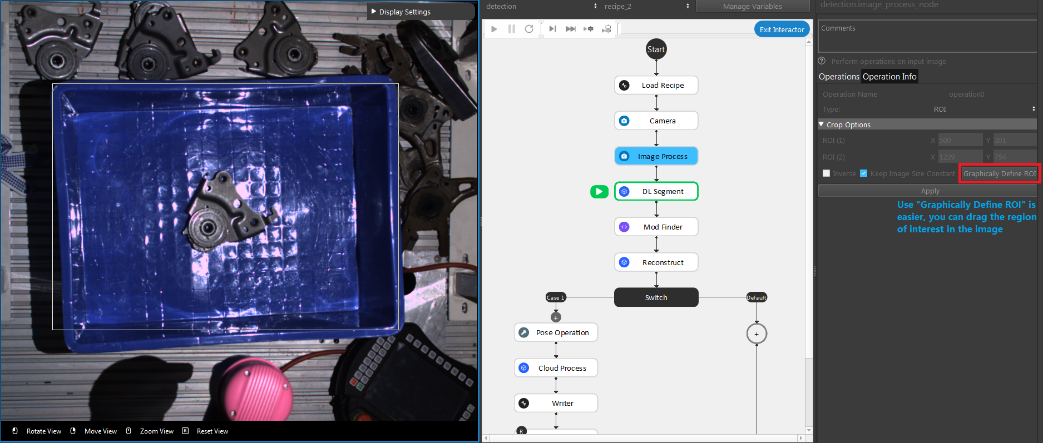The image size is (1043, 443).
Task: Click Graphically Define ROI button
Action: [1000, 173]
